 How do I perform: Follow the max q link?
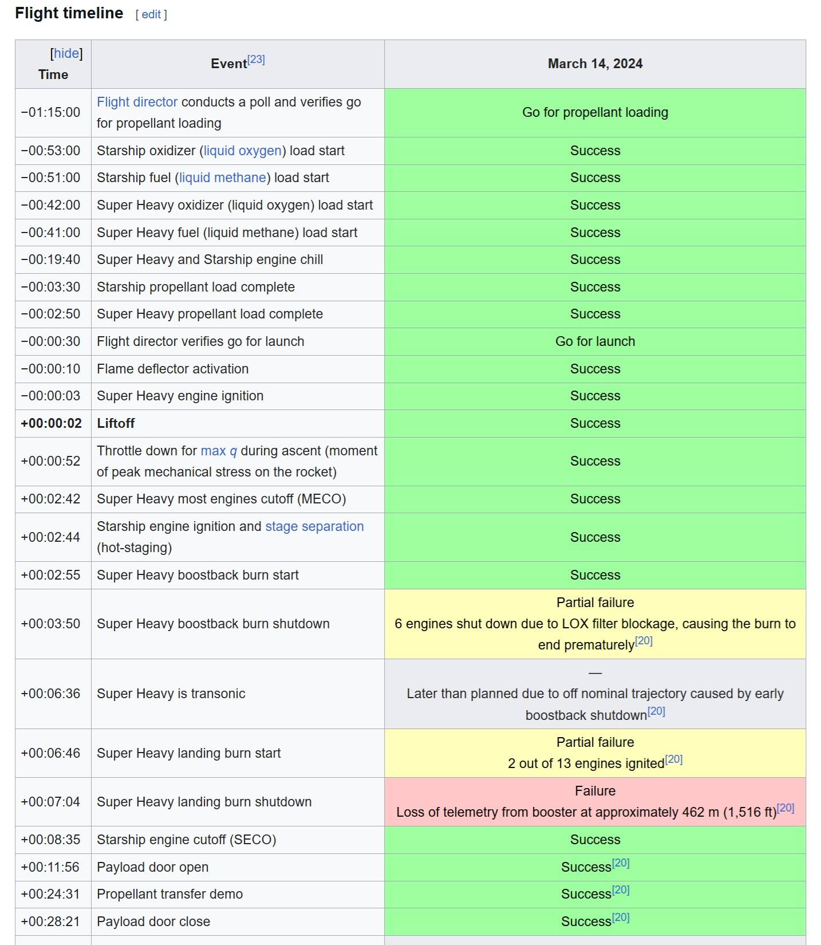(219, 451)
